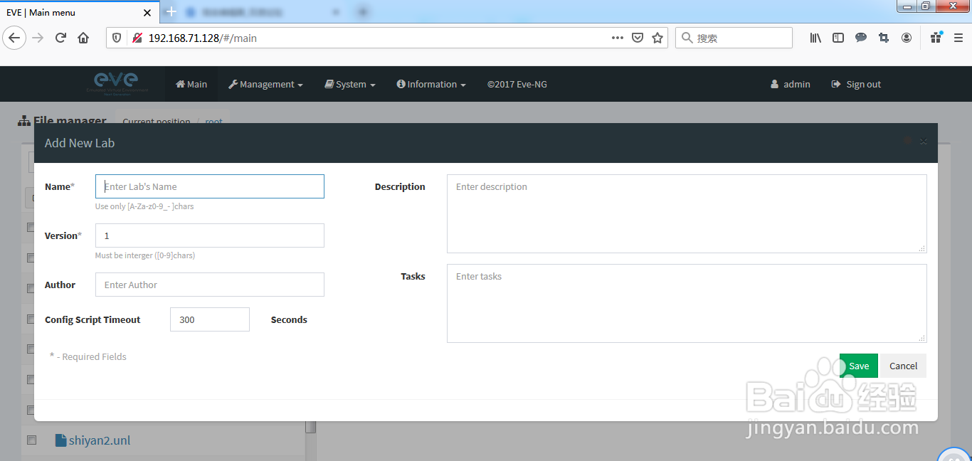Click the browser search box
972x461 pixels.
(x=734, y=38)
